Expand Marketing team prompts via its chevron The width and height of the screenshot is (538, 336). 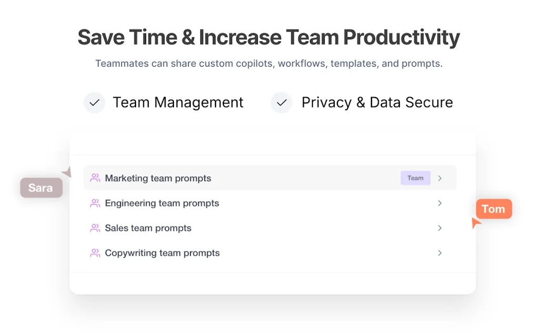point(440,178)
